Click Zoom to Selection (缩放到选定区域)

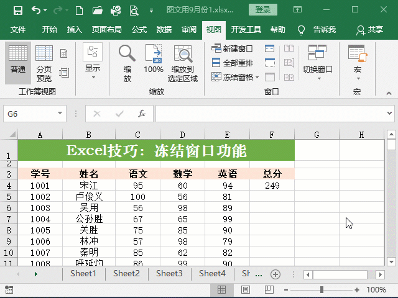183,64
